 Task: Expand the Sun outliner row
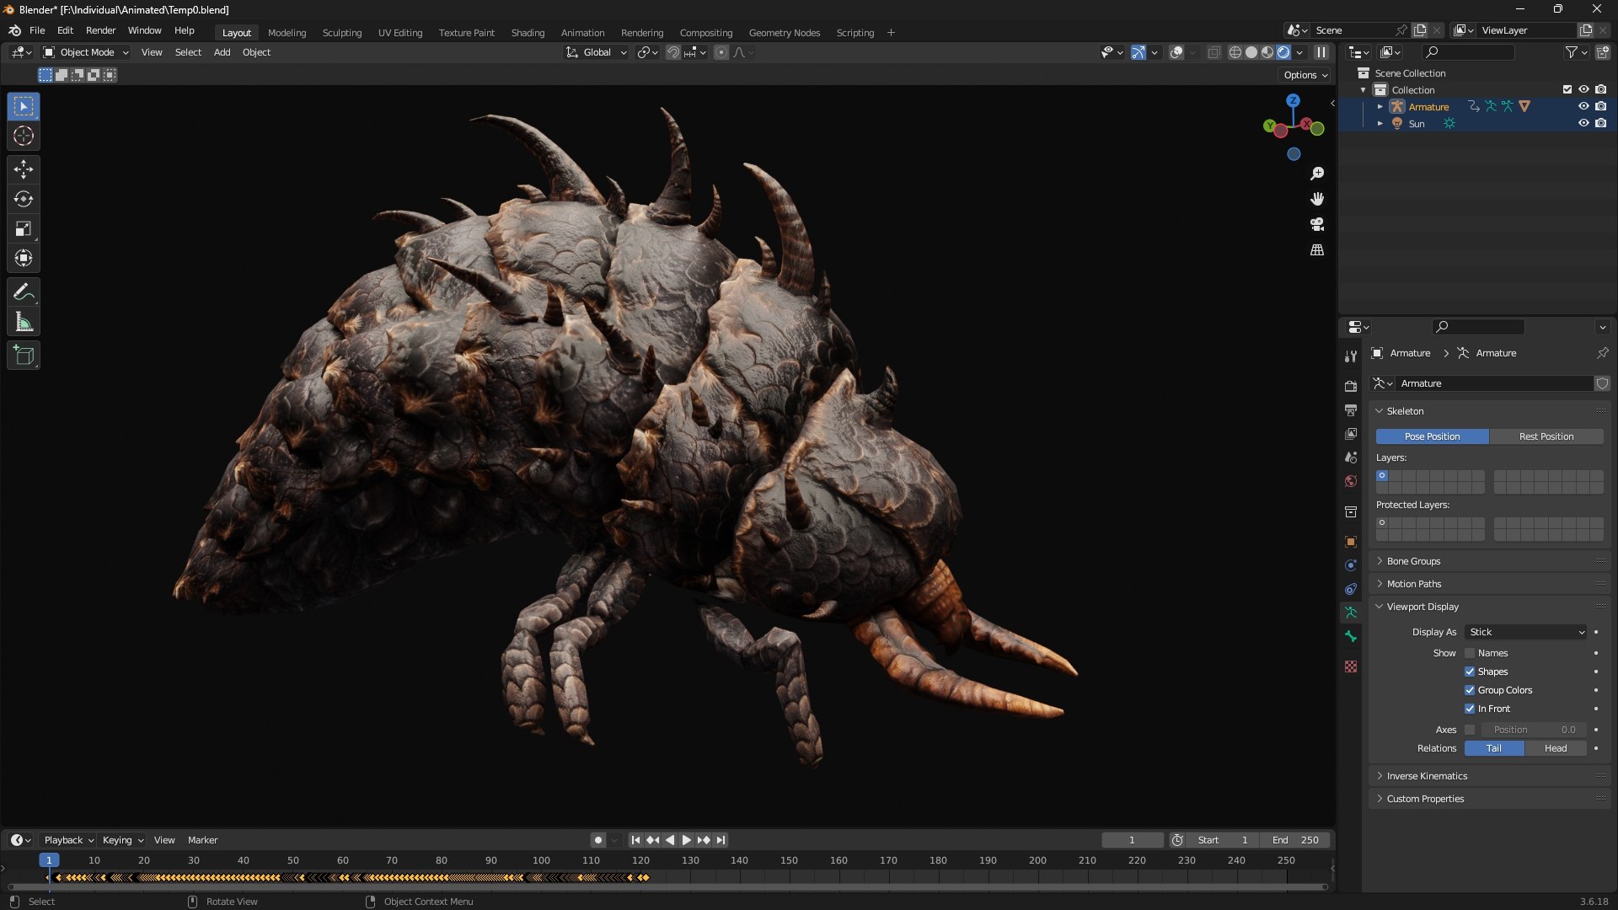coord(1380,123)
